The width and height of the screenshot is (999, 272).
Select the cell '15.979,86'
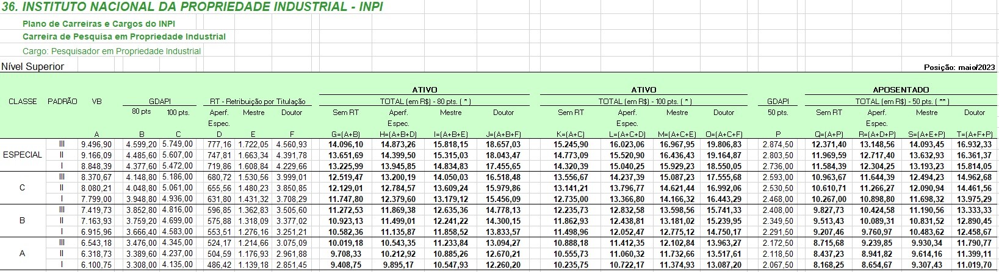[x=503, y=189]
